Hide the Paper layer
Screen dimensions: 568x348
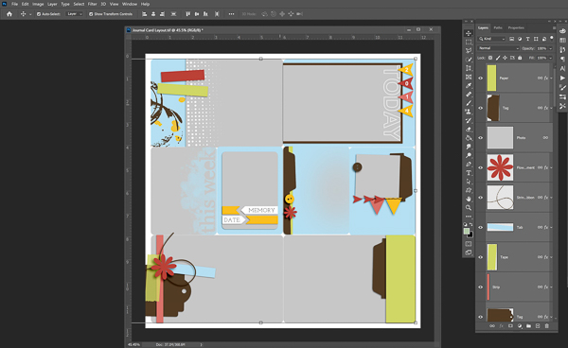pos(481,78)
